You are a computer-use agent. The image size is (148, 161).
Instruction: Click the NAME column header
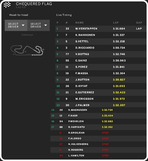pos(80,23)
